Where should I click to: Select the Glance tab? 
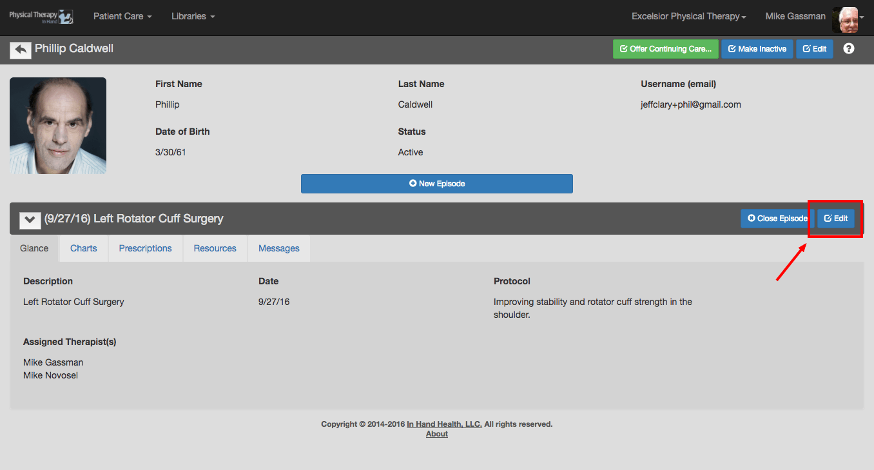(x=34, y=248)
